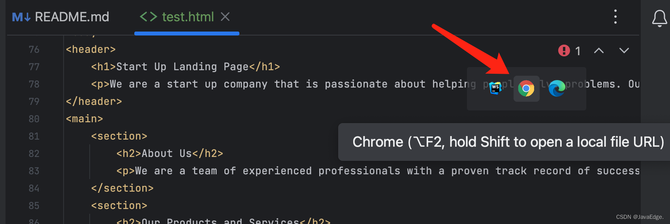The image size is (670, 224).
Task: Open page in Chrome browser
Action: click(x=526, y=89)
